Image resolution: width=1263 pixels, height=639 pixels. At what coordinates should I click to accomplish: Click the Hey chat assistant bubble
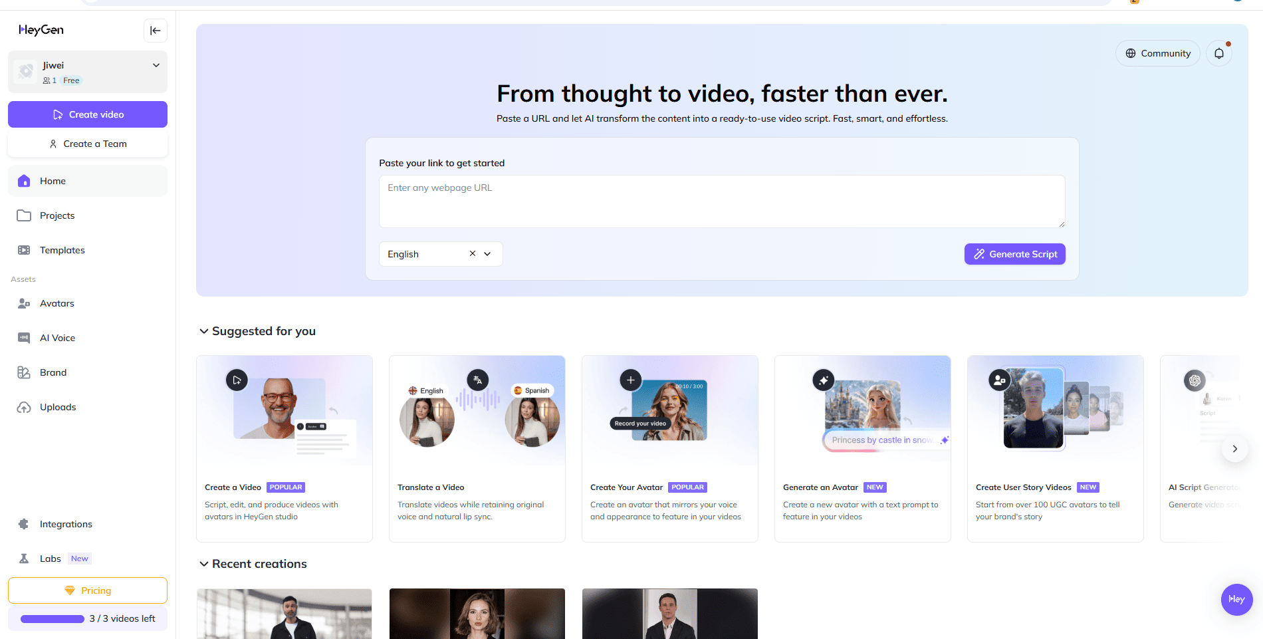point(1236,599)
